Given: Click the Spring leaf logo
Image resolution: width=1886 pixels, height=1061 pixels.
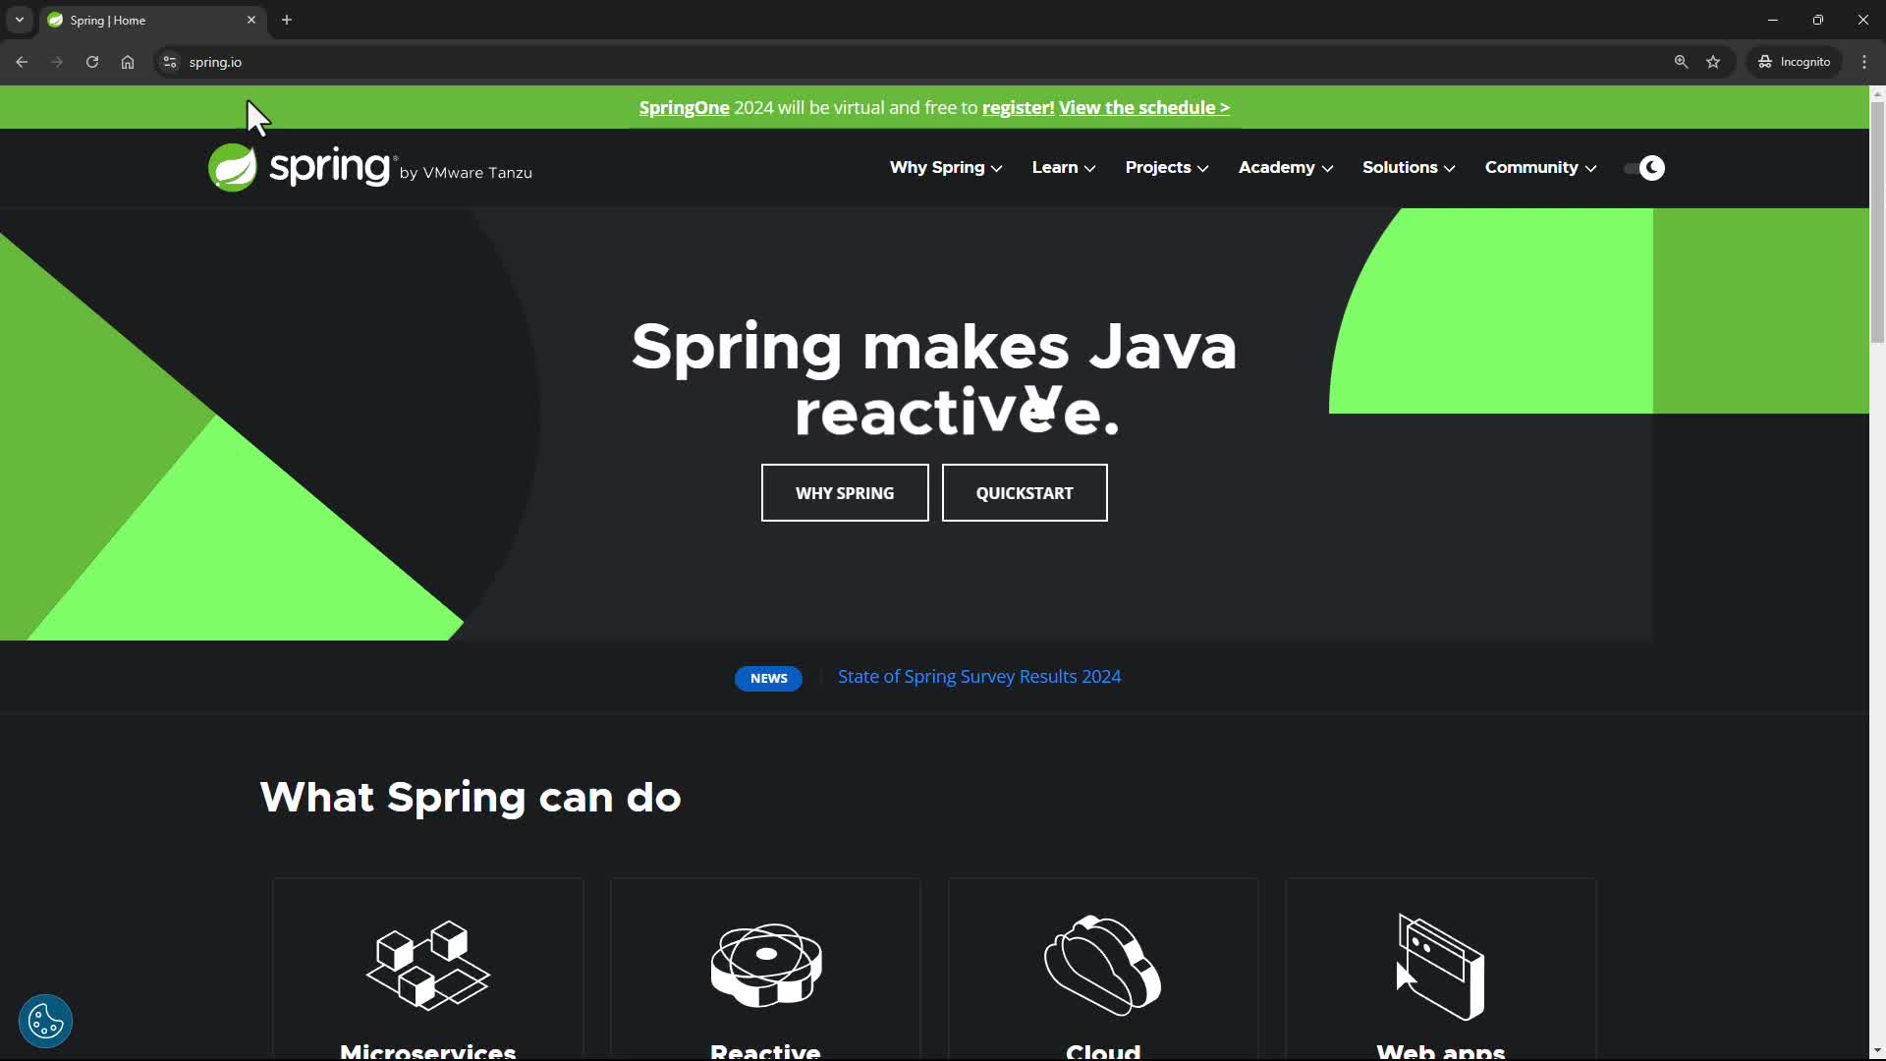Looking at the screenshot, I should 233,167.
